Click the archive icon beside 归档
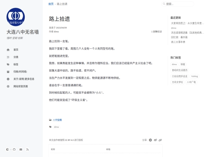The width and height of the screenshot is (209, 157). coord(8,72)
